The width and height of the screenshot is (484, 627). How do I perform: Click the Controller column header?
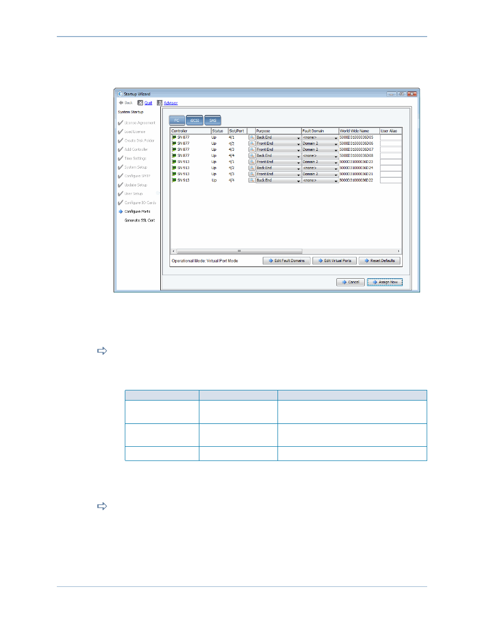(x=191, y=131)
